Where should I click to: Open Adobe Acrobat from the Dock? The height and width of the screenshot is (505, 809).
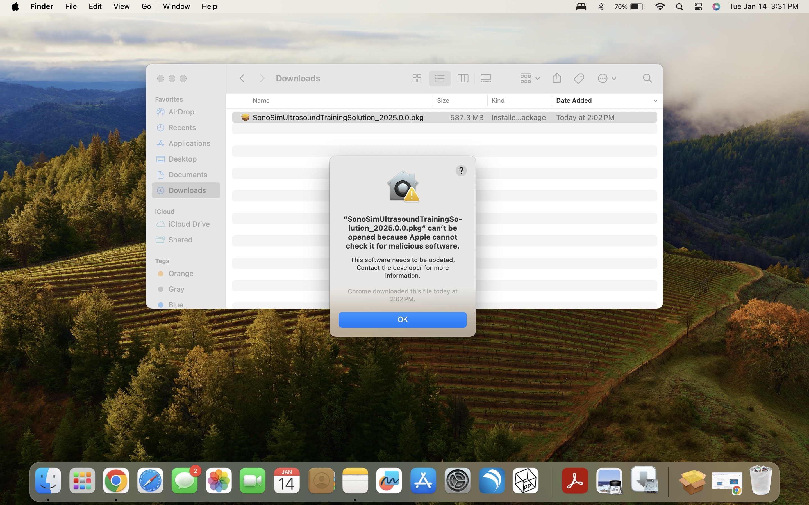(575, 481)
